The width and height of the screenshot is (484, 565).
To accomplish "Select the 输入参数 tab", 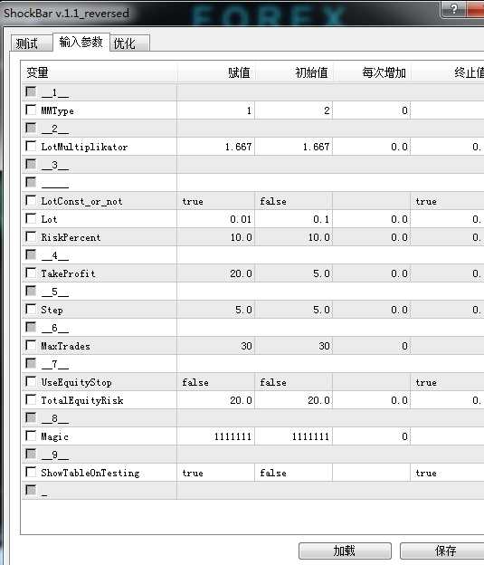I will [81, 43].
